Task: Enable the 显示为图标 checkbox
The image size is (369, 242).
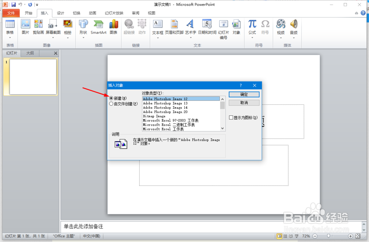Action: coord(231,118)
